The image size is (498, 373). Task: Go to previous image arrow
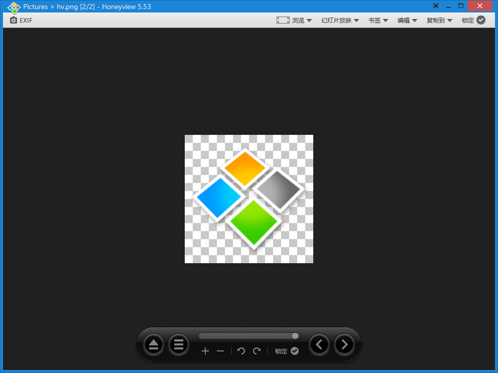pyautogui.click(x=319, y=344)
